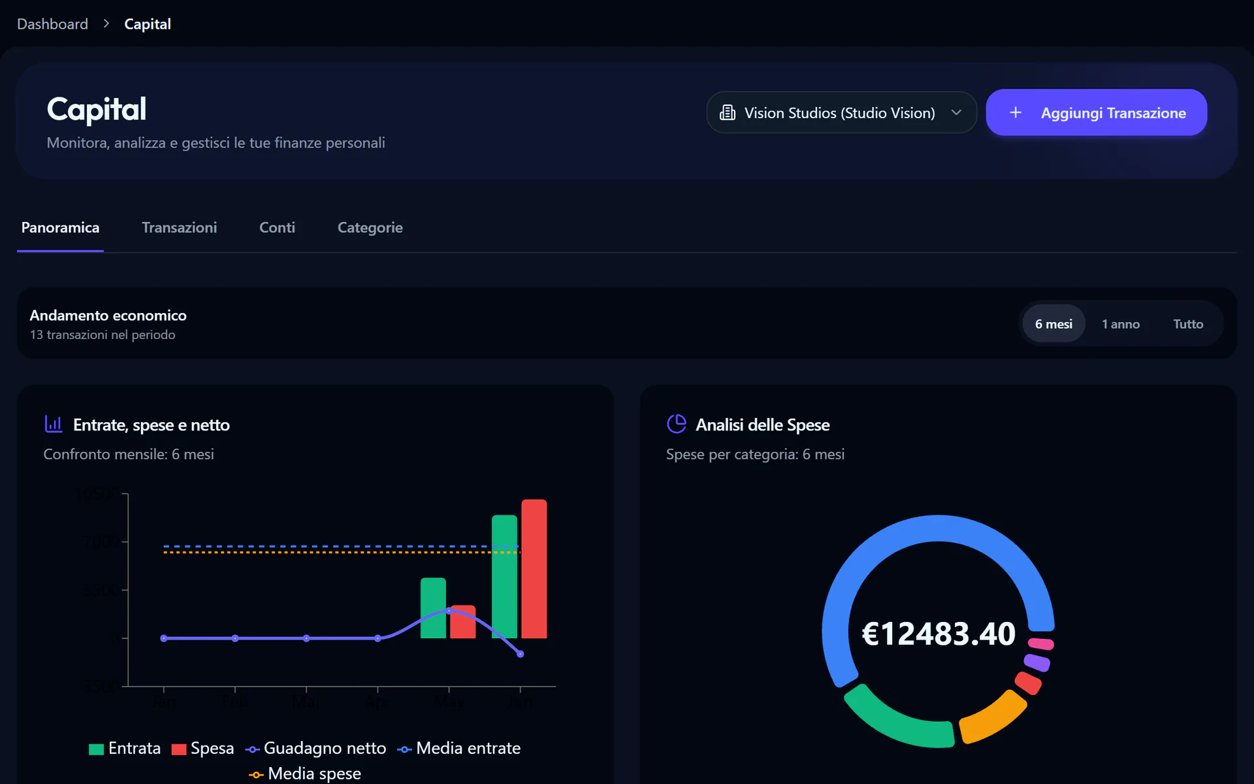Click the pink donut chart segment

click(1041, 644)
